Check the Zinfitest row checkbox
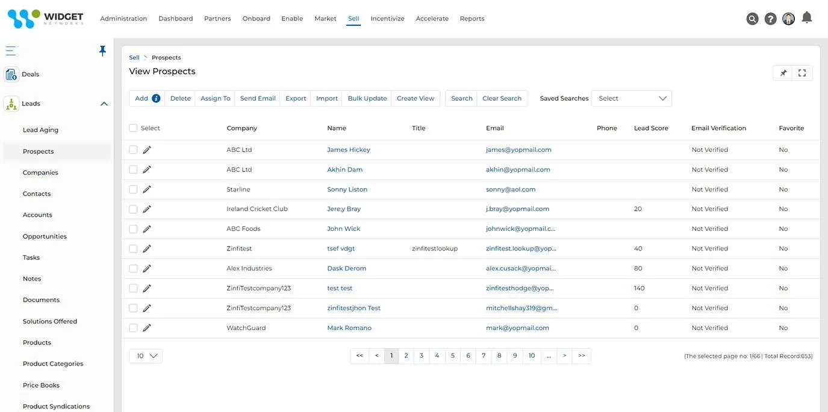 (133, 249)
